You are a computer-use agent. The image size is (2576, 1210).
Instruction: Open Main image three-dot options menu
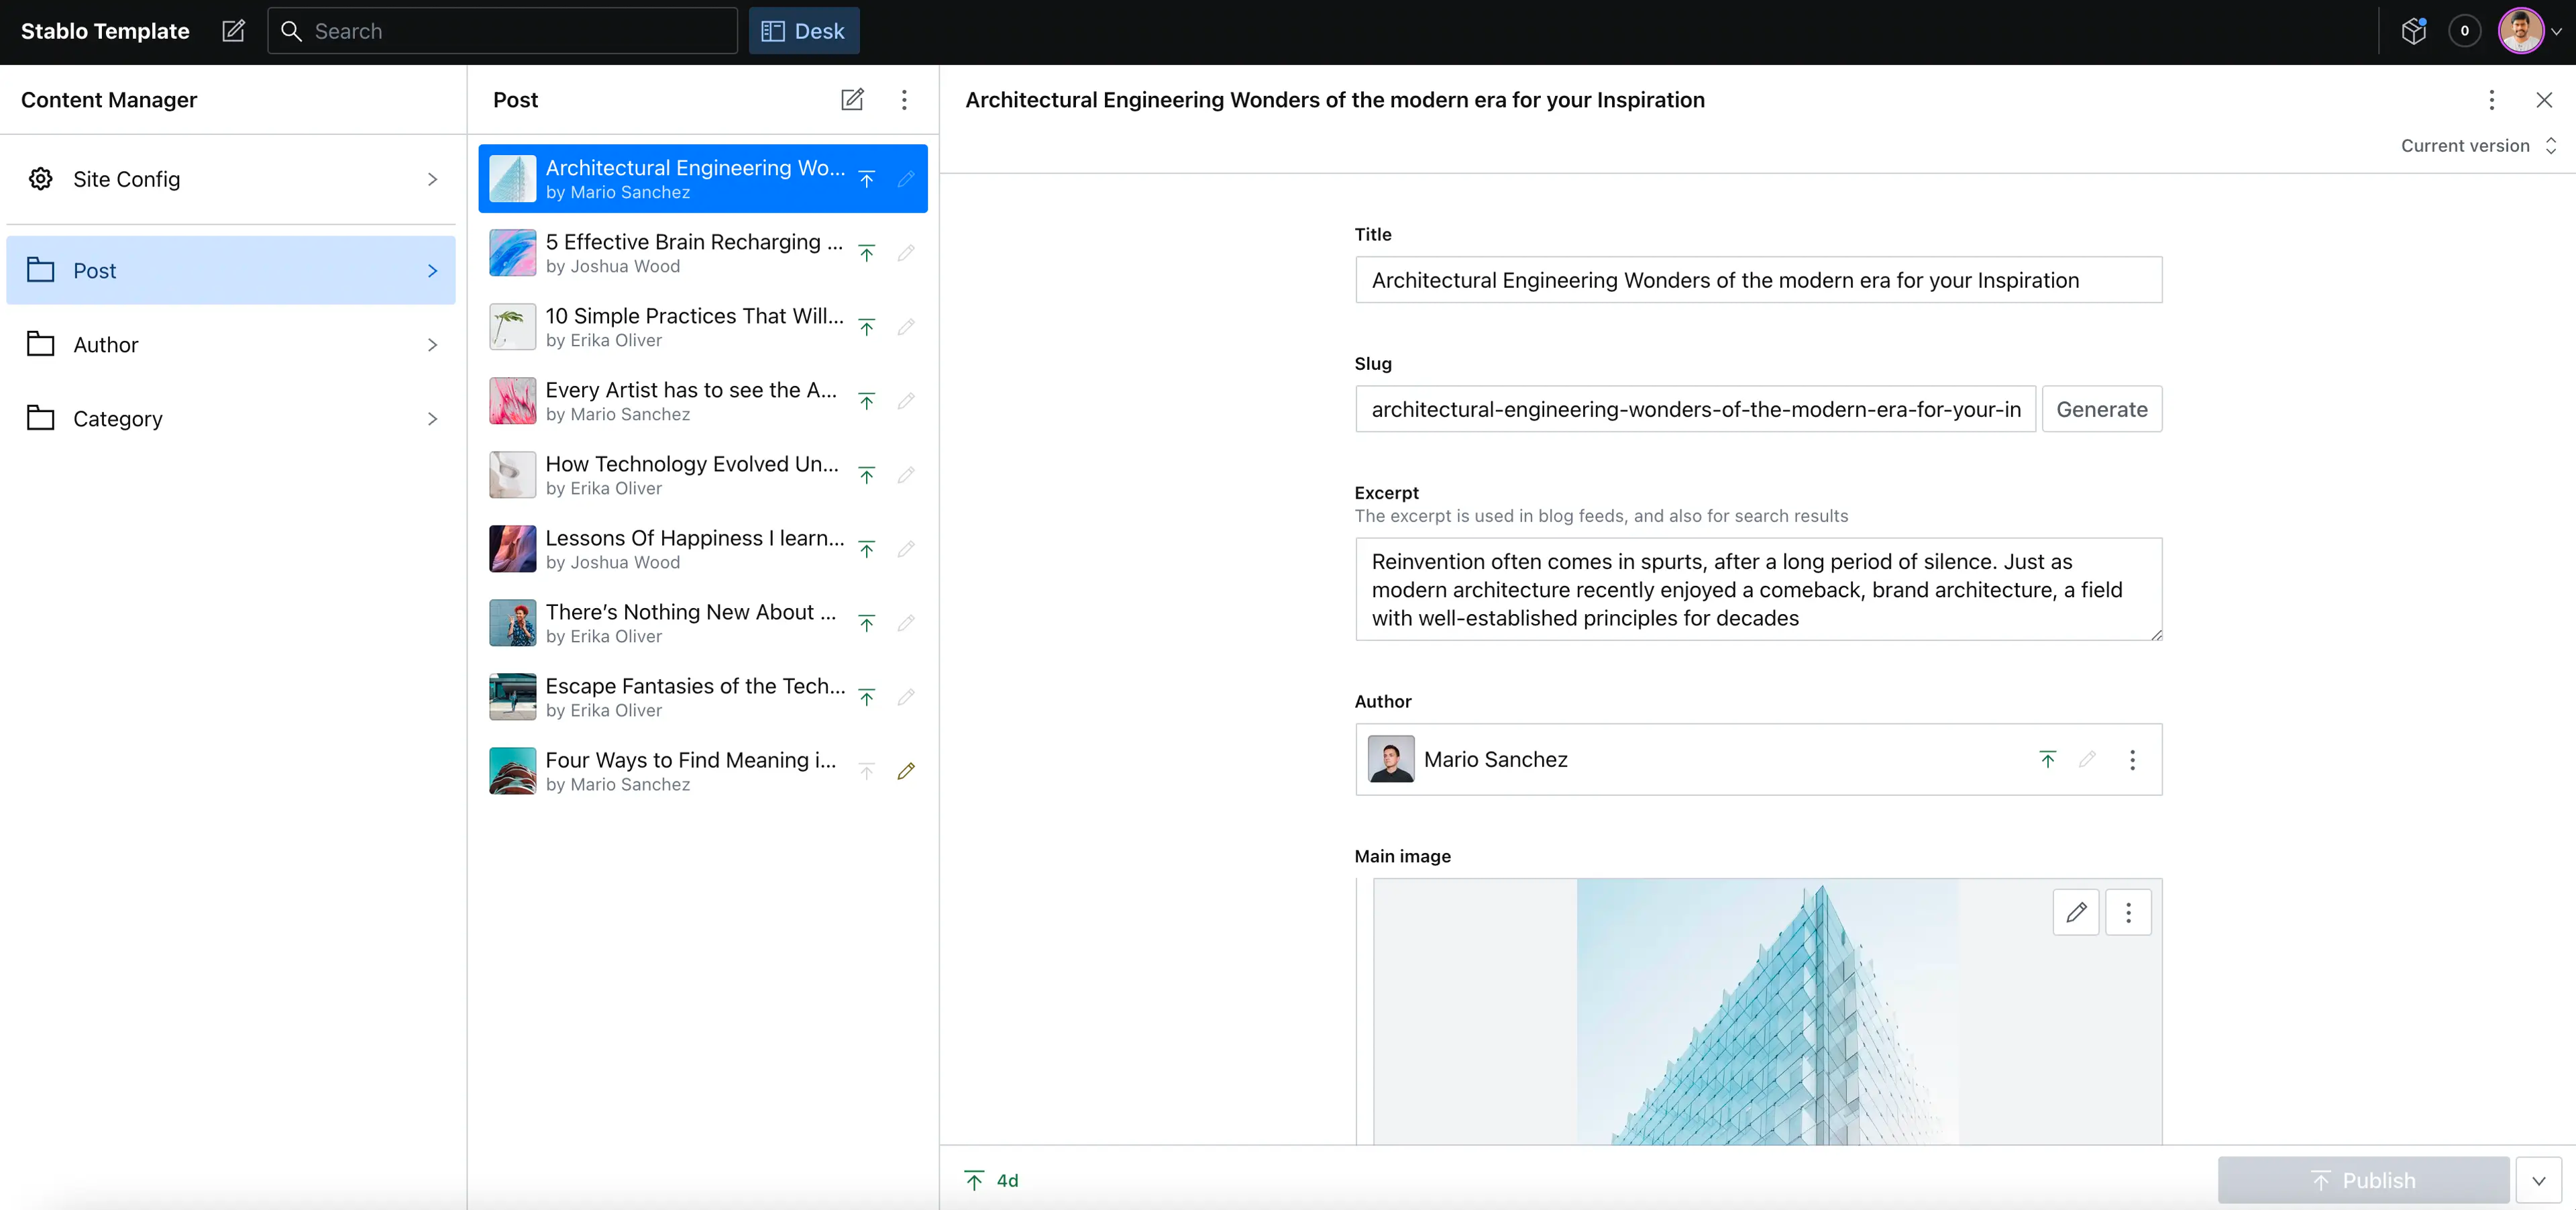[x=2128, y=912]
